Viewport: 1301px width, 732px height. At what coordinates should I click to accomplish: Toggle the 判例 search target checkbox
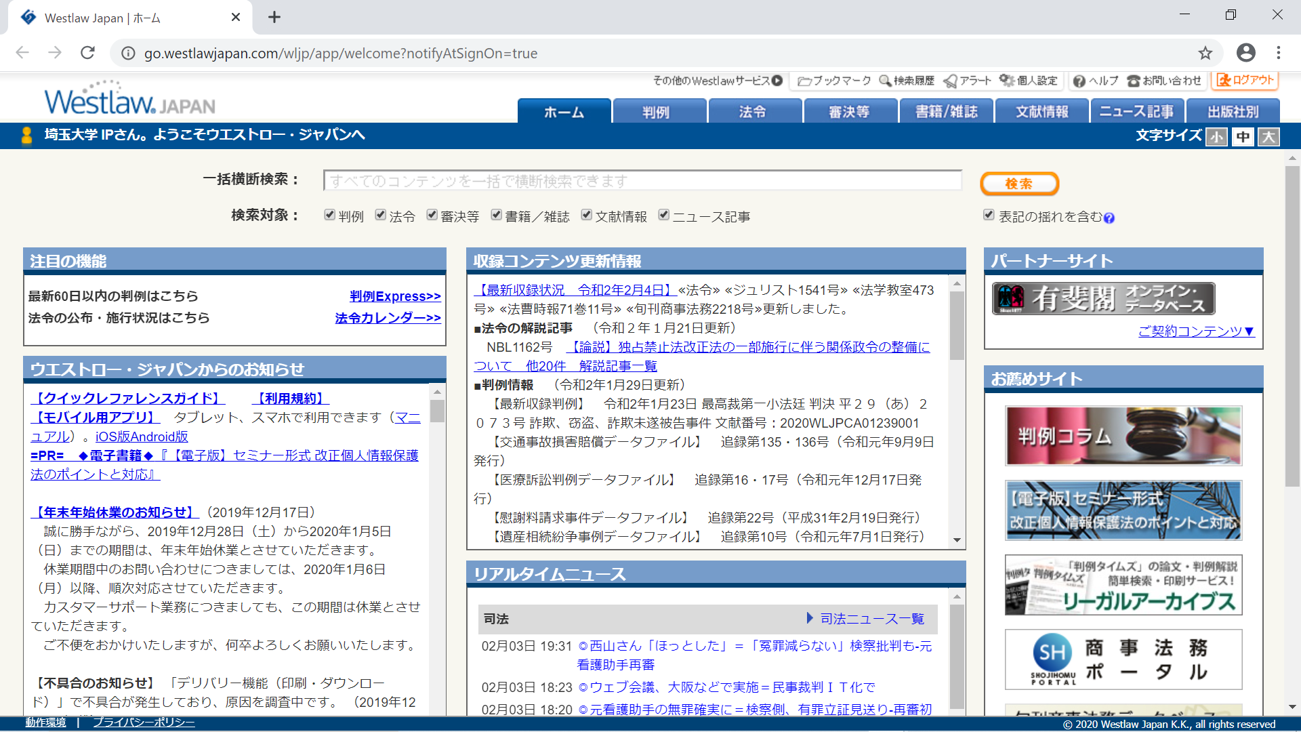click(329, 215)
